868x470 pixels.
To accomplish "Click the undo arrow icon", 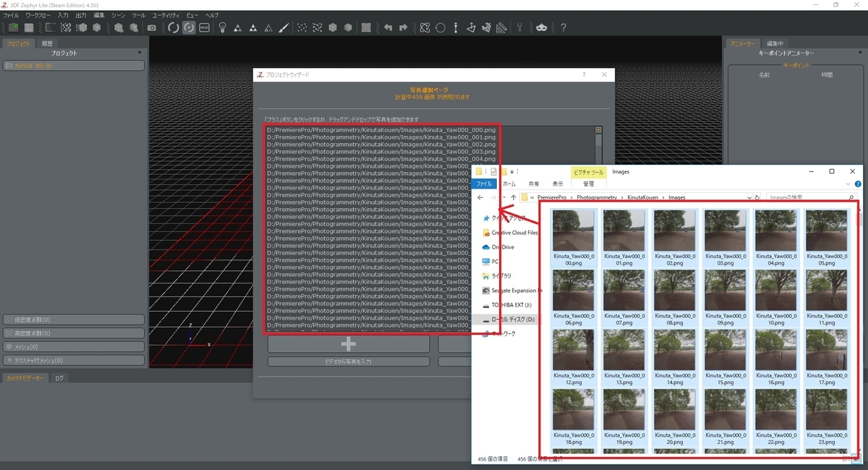I will click(x=388, y=27).
